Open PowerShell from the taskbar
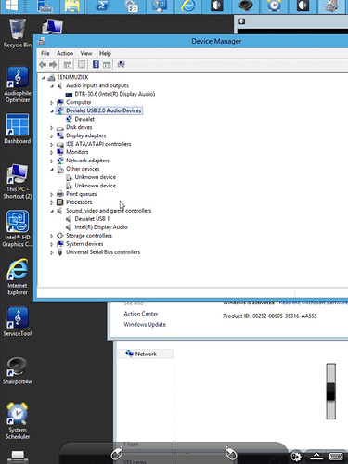 (x=102, y=6)
